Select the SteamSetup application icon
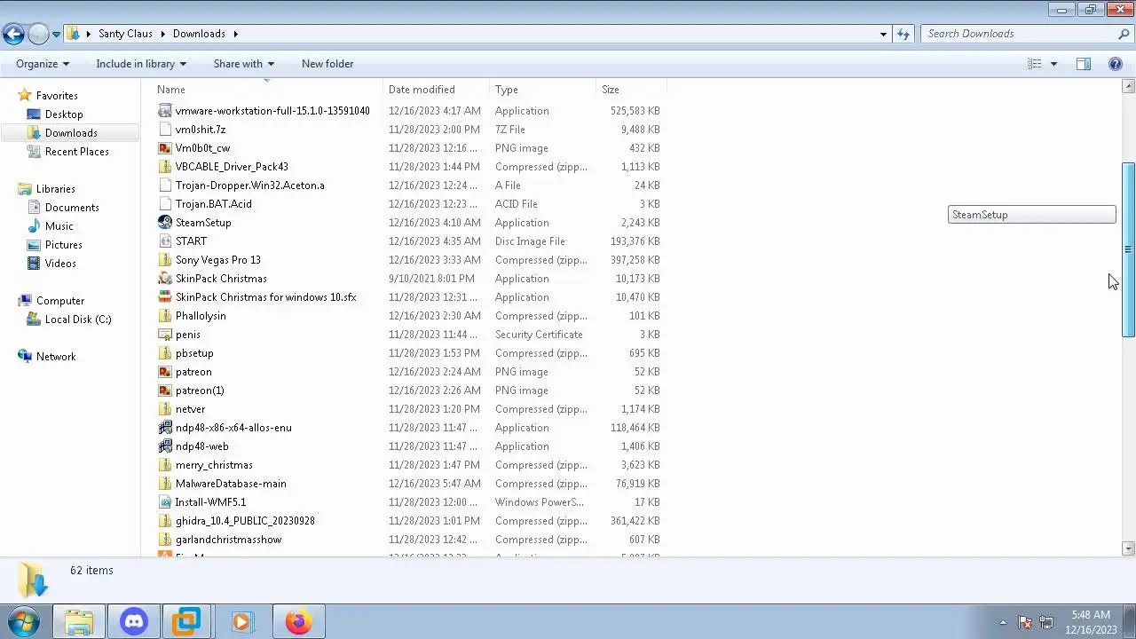 tap(164, 223)
